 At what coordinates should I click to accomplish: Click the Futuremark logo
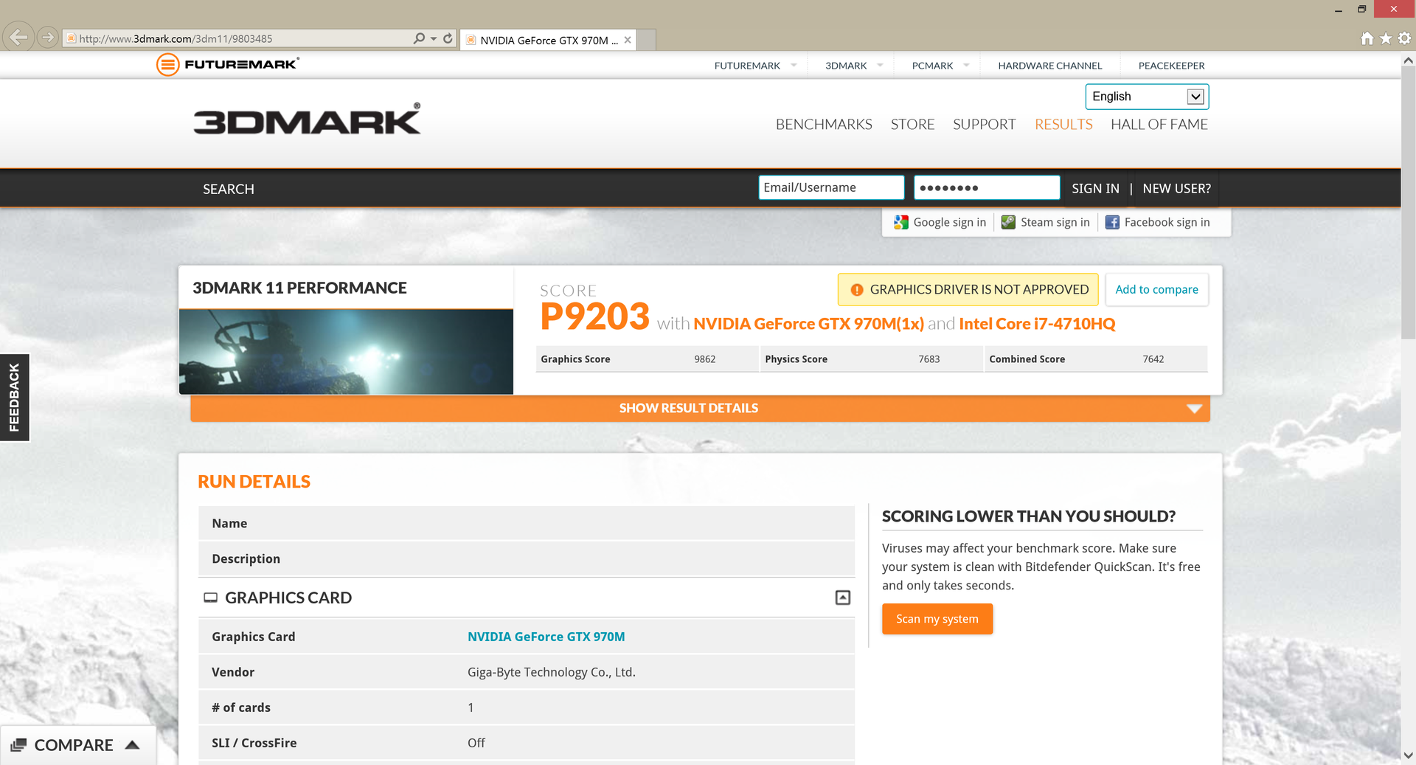coord(228,64)
